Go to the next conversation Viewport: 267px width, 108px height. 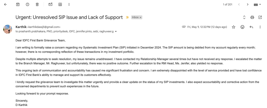(248, 5)
